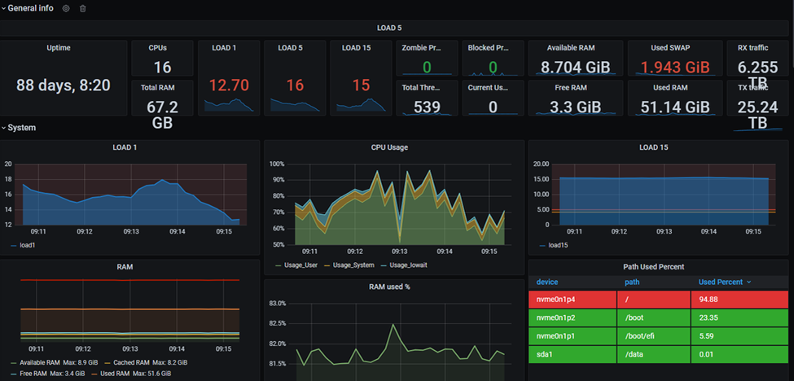Open the CPU Usage panel title menu
The height and width of the screenshot is (381, 794).
[x=389, y=147]
